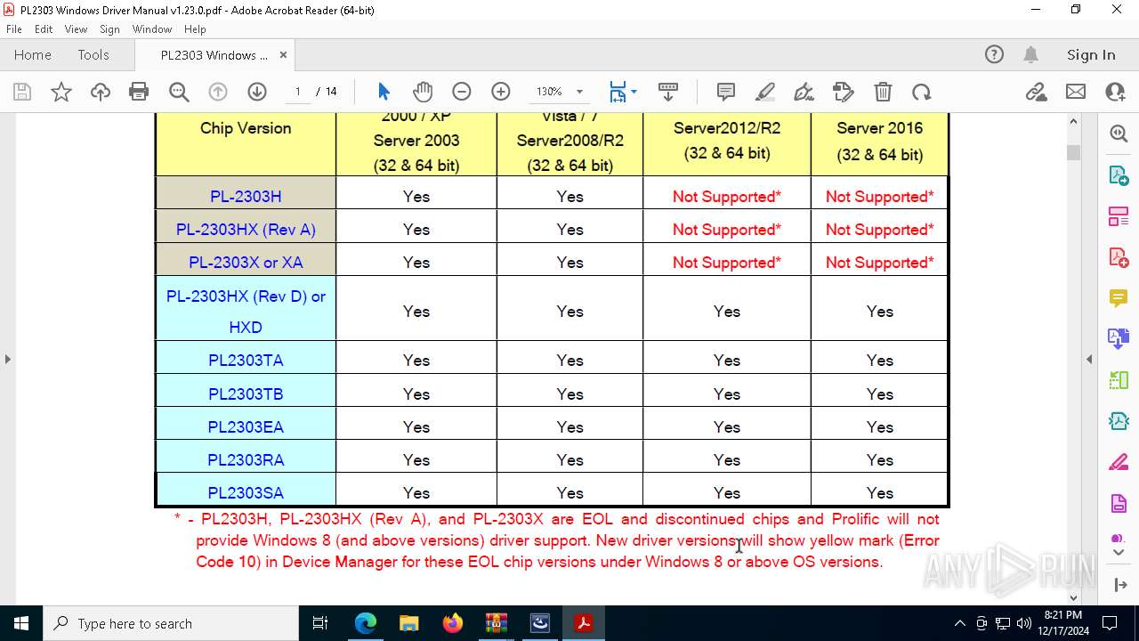This screenshot has height=641, width=1139.
Task: Share a link to this file
Action: (1036, 92)
